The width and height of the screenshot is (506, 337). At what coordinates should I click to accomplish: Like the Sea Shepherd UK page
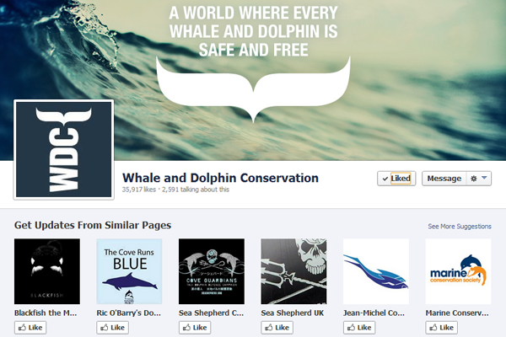coord(277,328)
